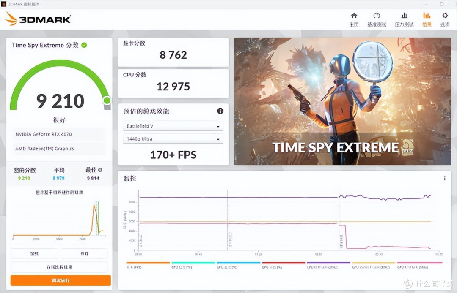Toggle the pink GPU clock legend series
457x293 pixels.
[x=420, y=265]
